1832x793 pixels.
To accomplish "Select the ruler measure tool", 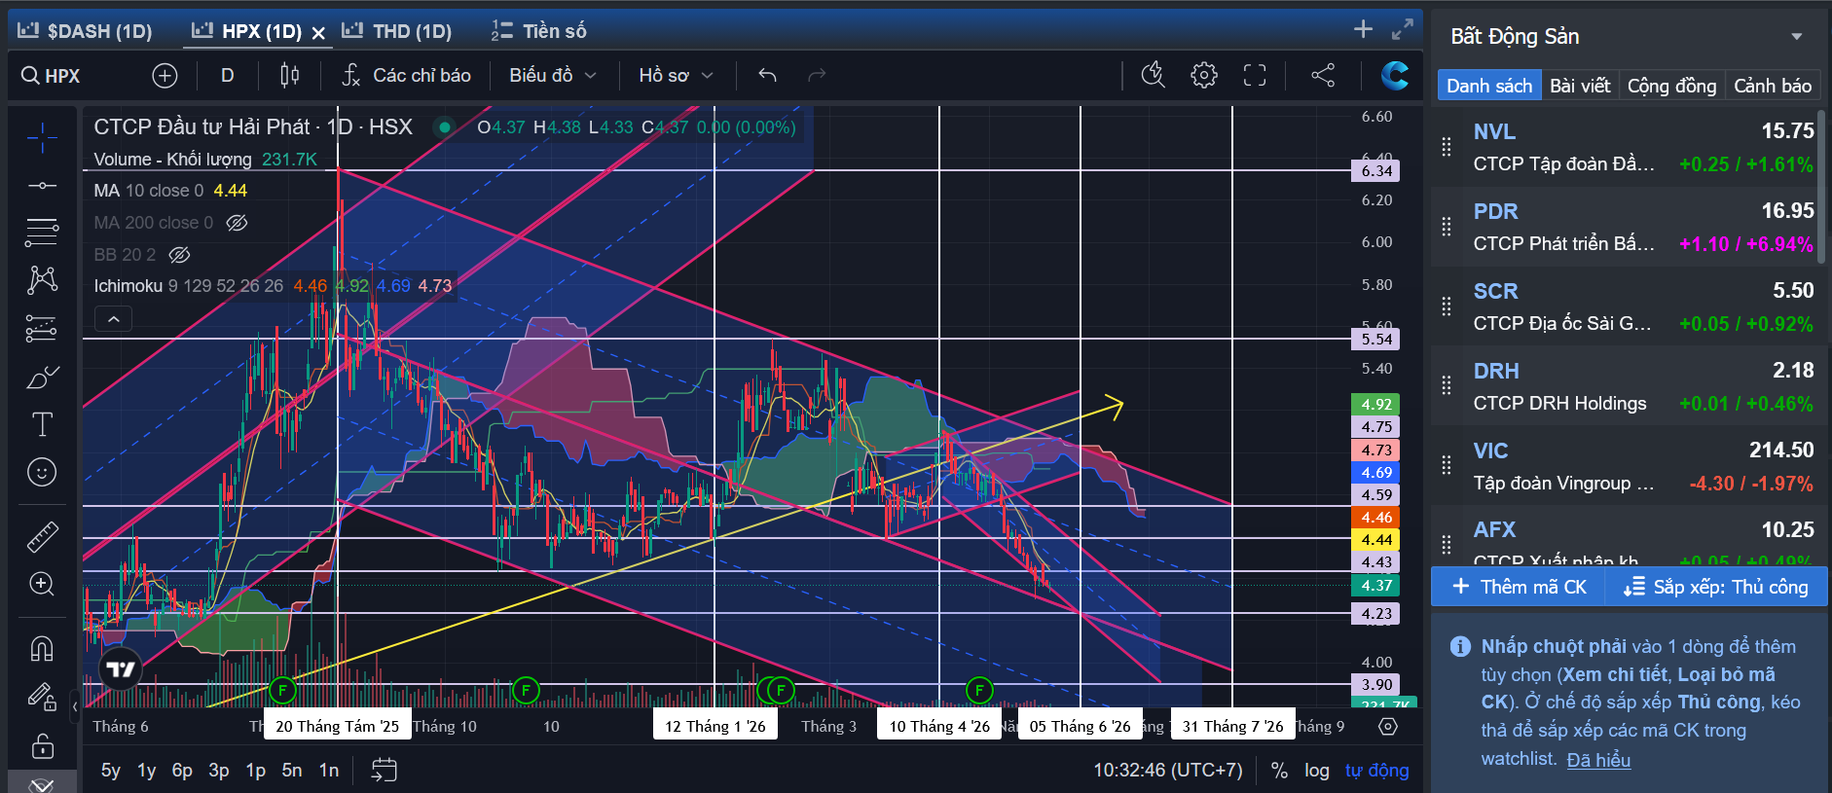I will 41,536.
